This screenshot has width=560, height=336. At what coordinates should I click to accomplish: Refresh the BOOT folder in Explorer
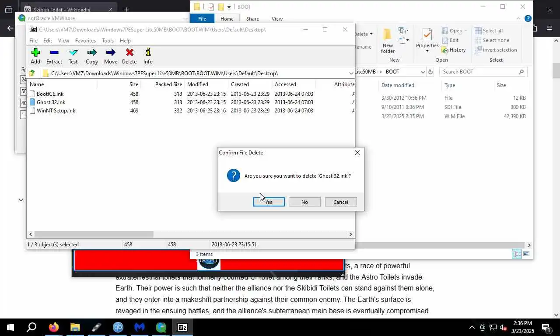[x=430, y=72]
